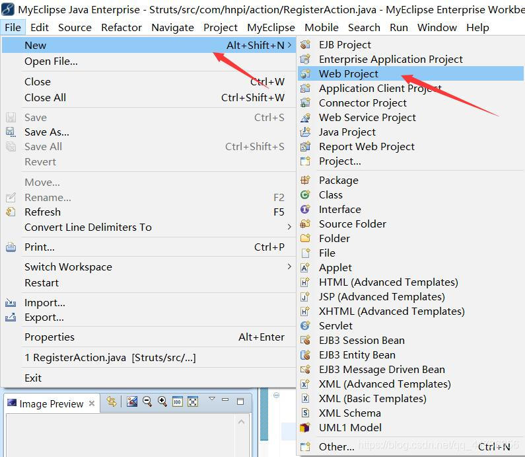Open the Help menu
Image resolution: width=525 pixels, height=457 pixels.
[x=477, y=28]
